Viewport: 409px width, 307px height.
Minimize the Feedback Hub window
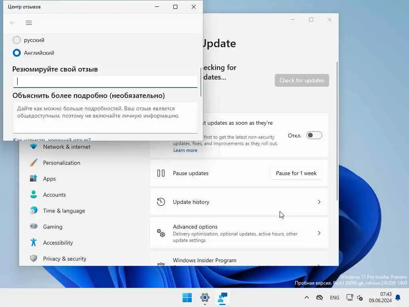157,7
